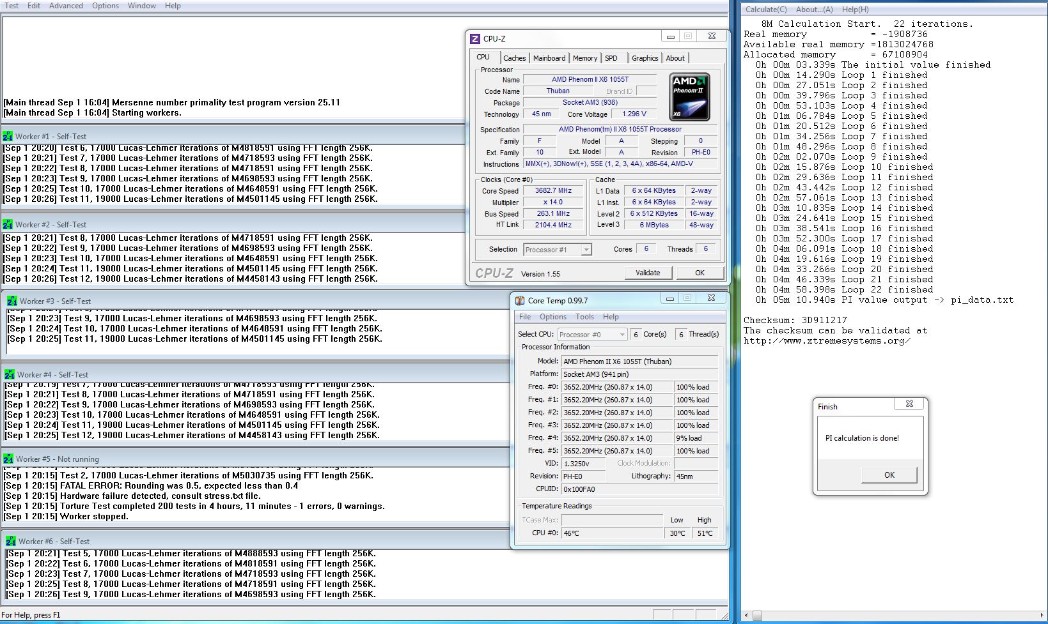Open the Window menu in Prime95
This screenshot has height=624, width=1048.
pyautogui.click(x=142, y=6)
